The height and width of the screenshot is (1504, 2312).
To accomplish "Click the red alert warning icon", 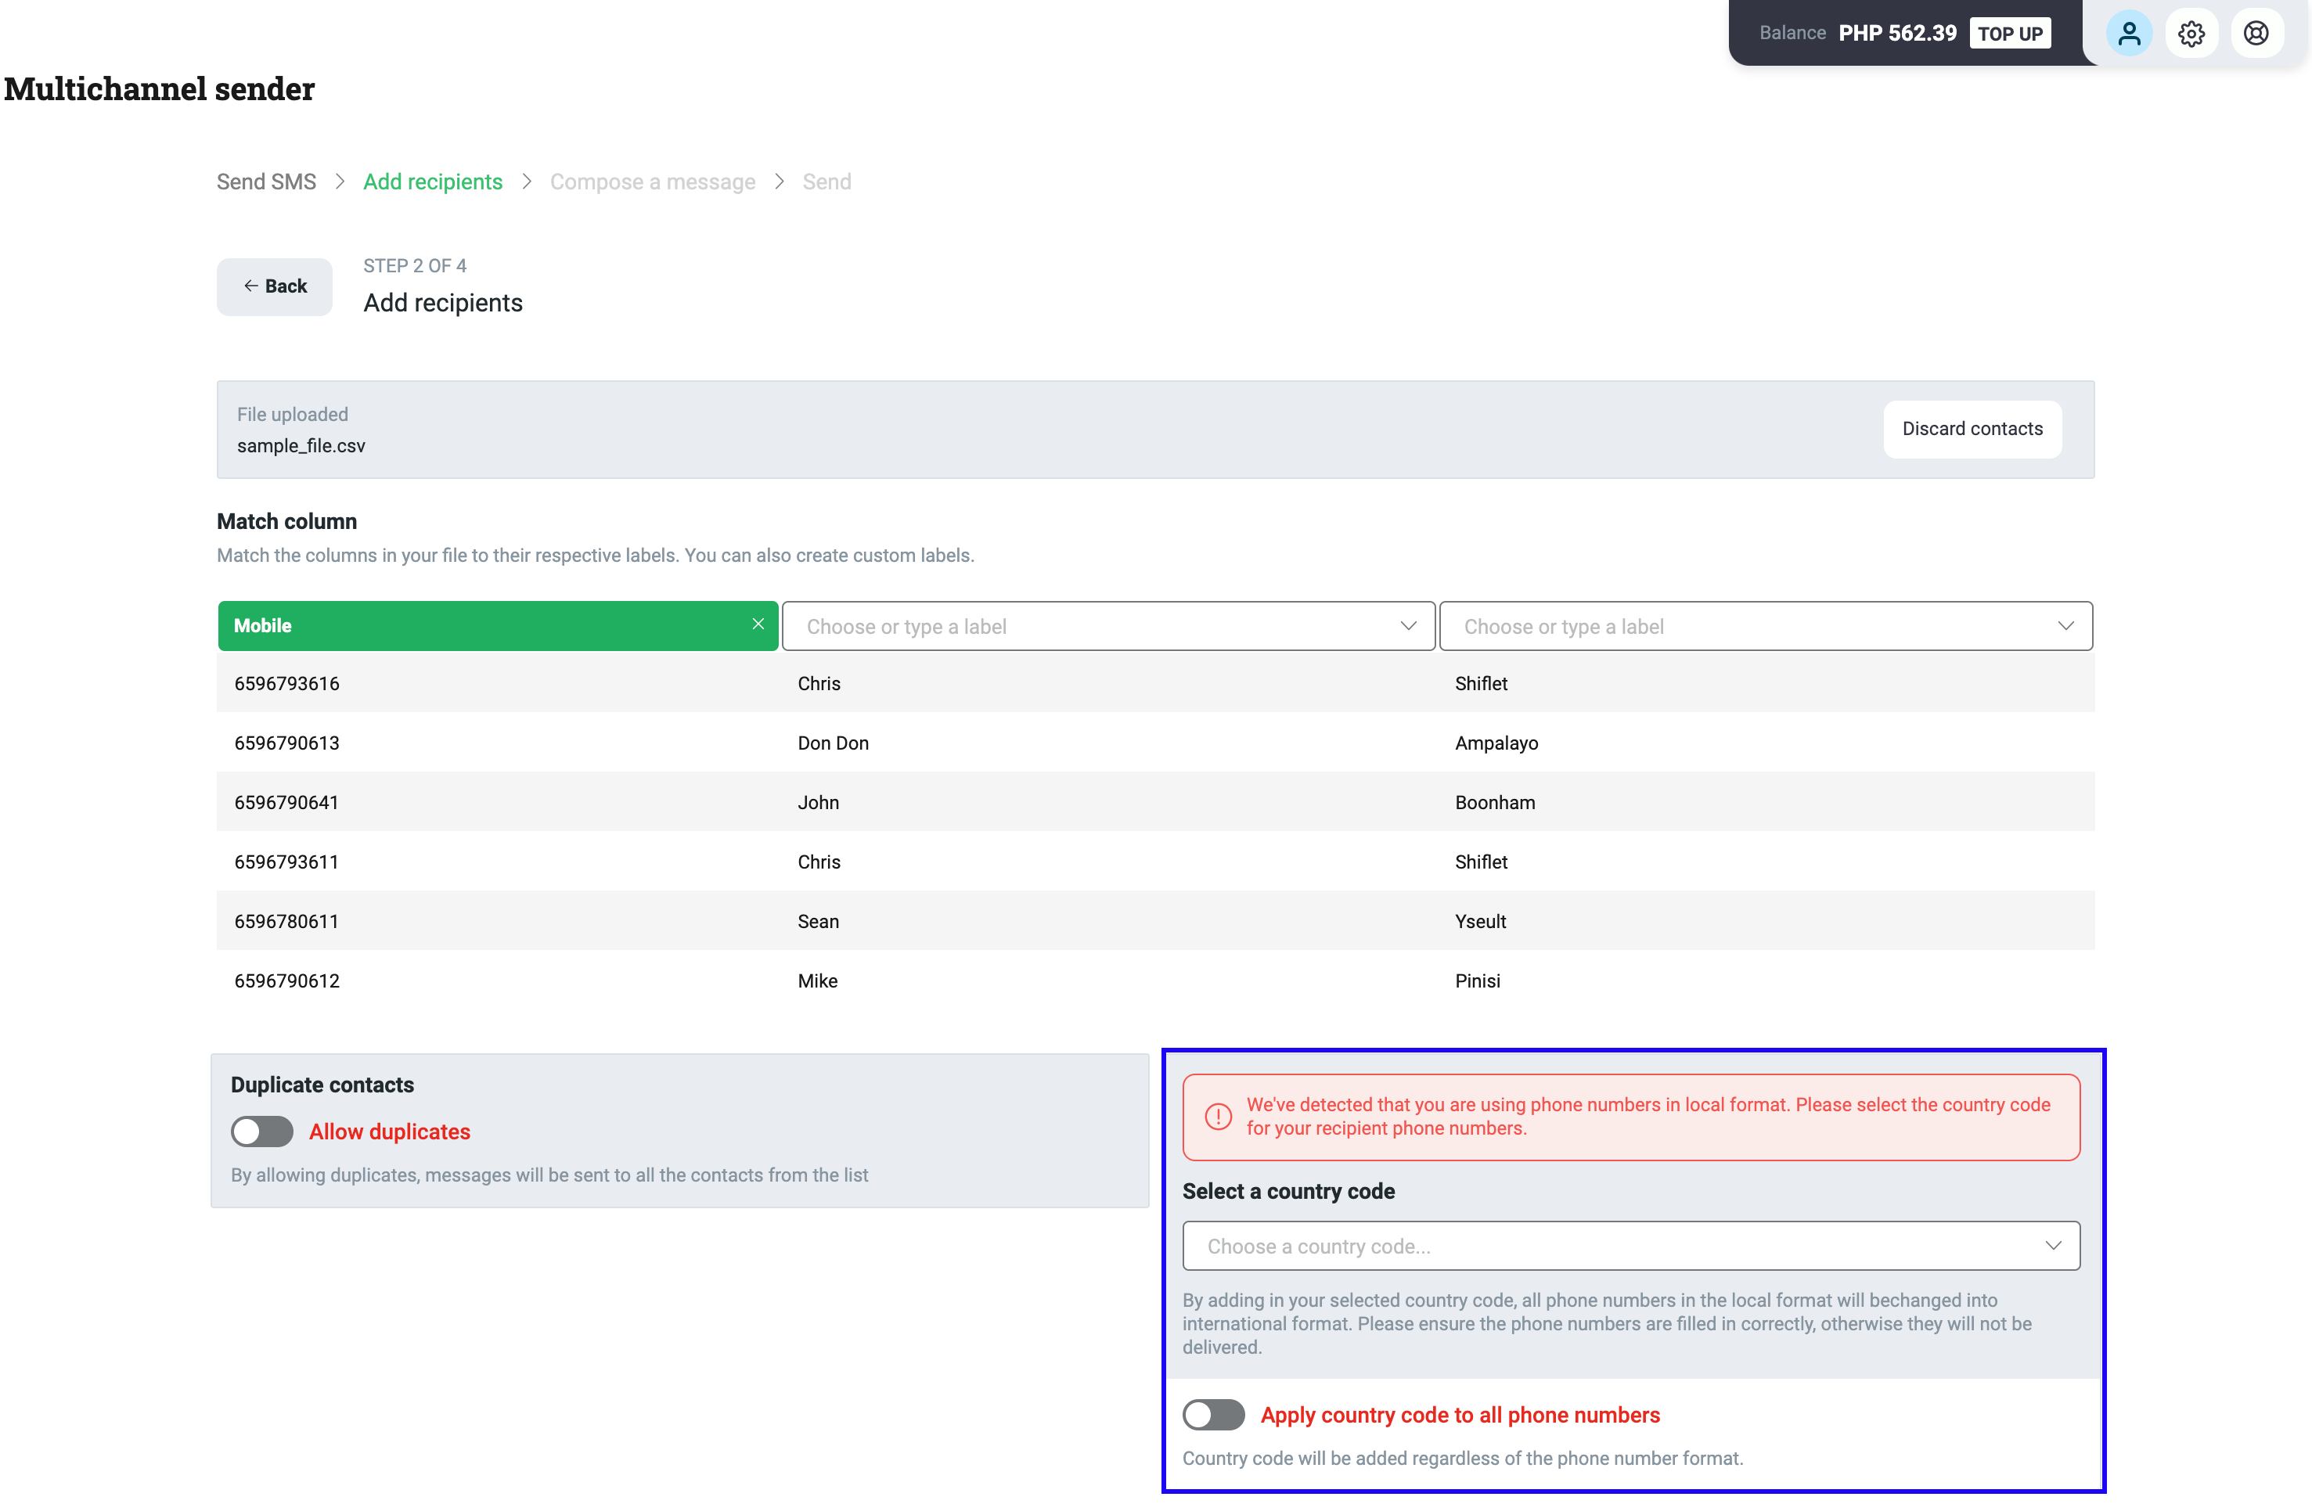I will coord(1217,1117).
